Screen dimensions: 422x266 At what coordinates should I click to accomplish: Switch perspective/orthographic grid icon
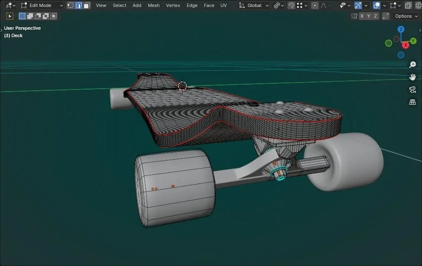412,102
